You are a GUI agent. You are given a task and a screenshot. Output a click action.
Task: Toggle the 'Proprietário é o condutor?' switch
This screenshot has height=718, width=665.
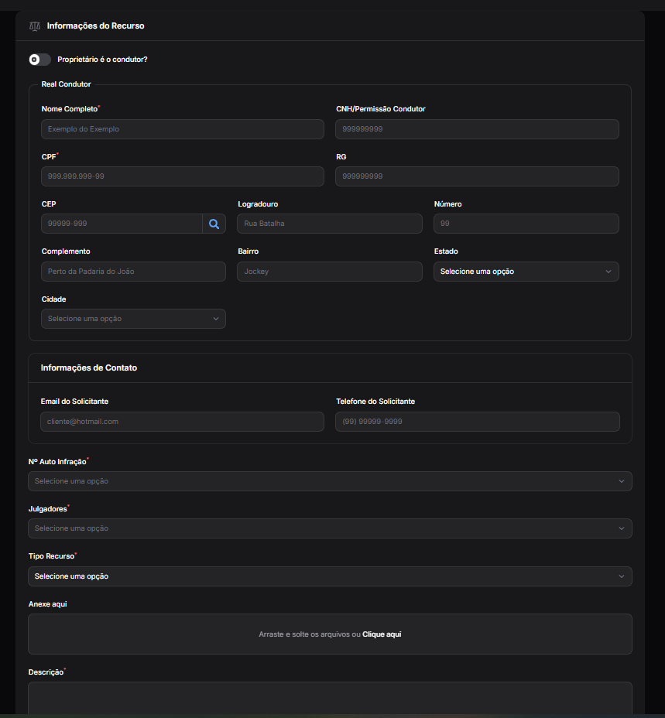pyautogui.click(x=39, y=60)
